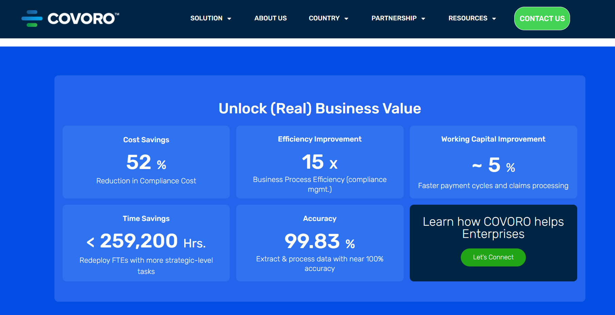The height and width of the screenshot is (315, 615).
Task: Open the Partnership menu item
Action: pyautogui.click(x=394, y=18)
